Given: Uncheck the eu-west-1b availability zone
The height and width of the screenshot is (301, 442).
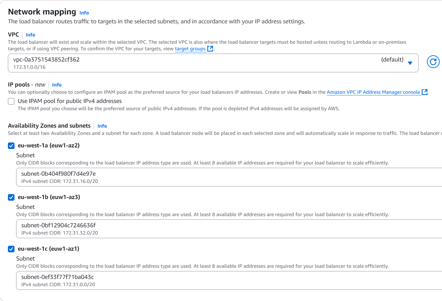Looking at the screenshot, I should pos(12,197).
